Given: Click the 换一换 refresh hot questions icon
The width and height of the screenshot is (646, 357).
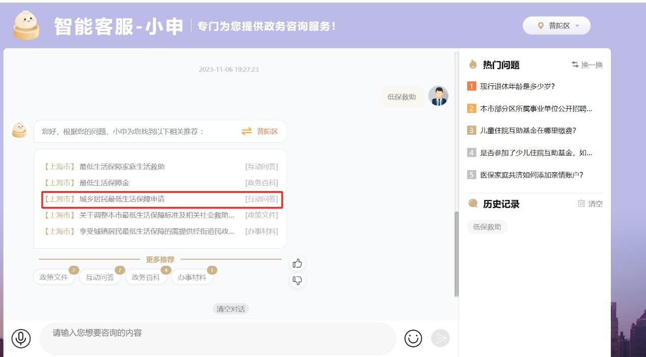Looking at the screenshot, I should pyautogui.click(x=575, y=65).
